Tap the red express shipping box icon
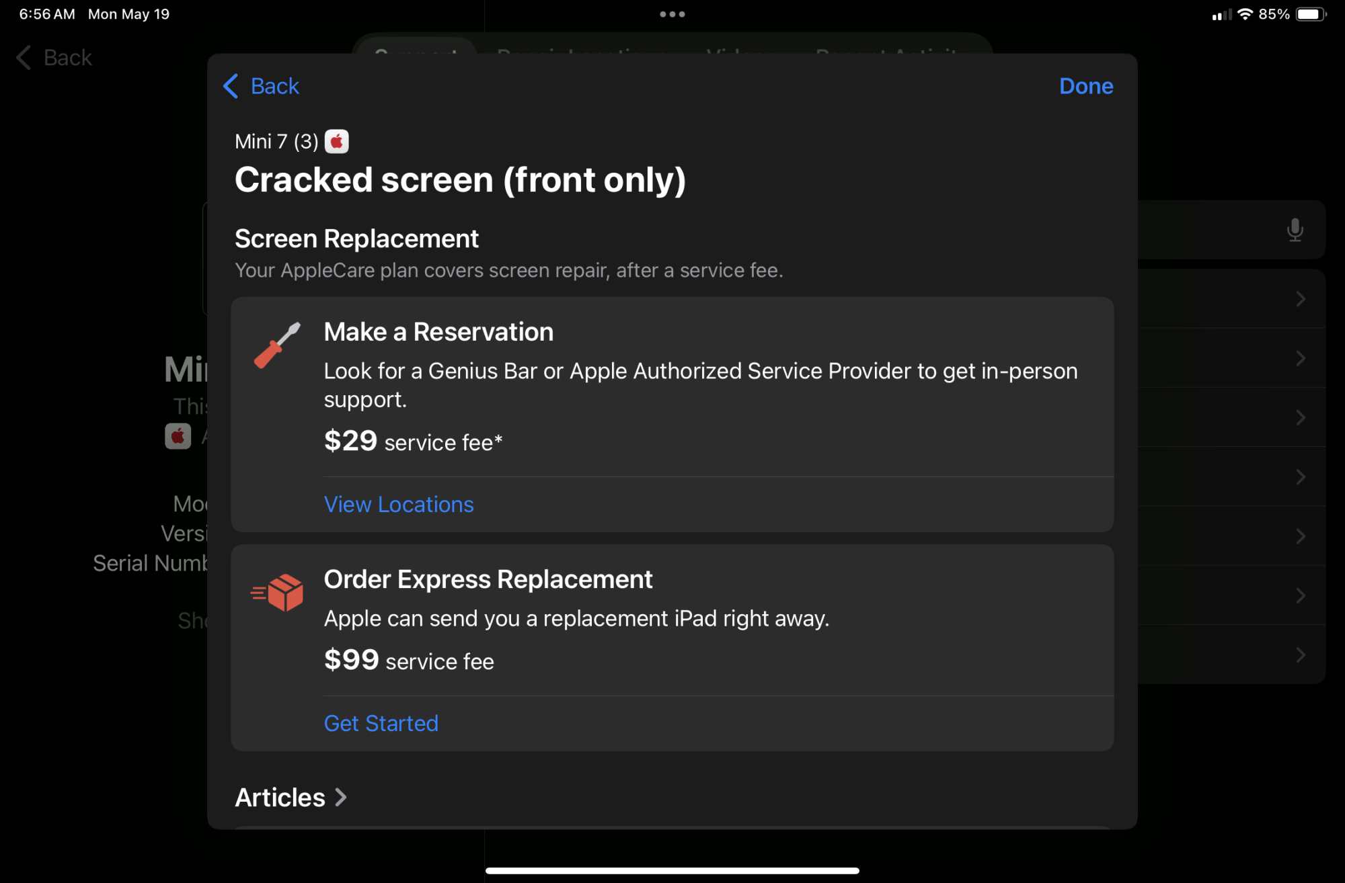Screen dimensions: 1345x883 [x=277, y=592]
